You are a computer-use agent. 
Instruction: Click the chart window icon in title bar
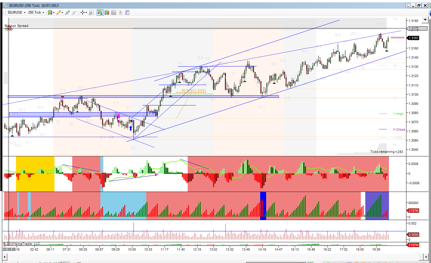point(6,5)
